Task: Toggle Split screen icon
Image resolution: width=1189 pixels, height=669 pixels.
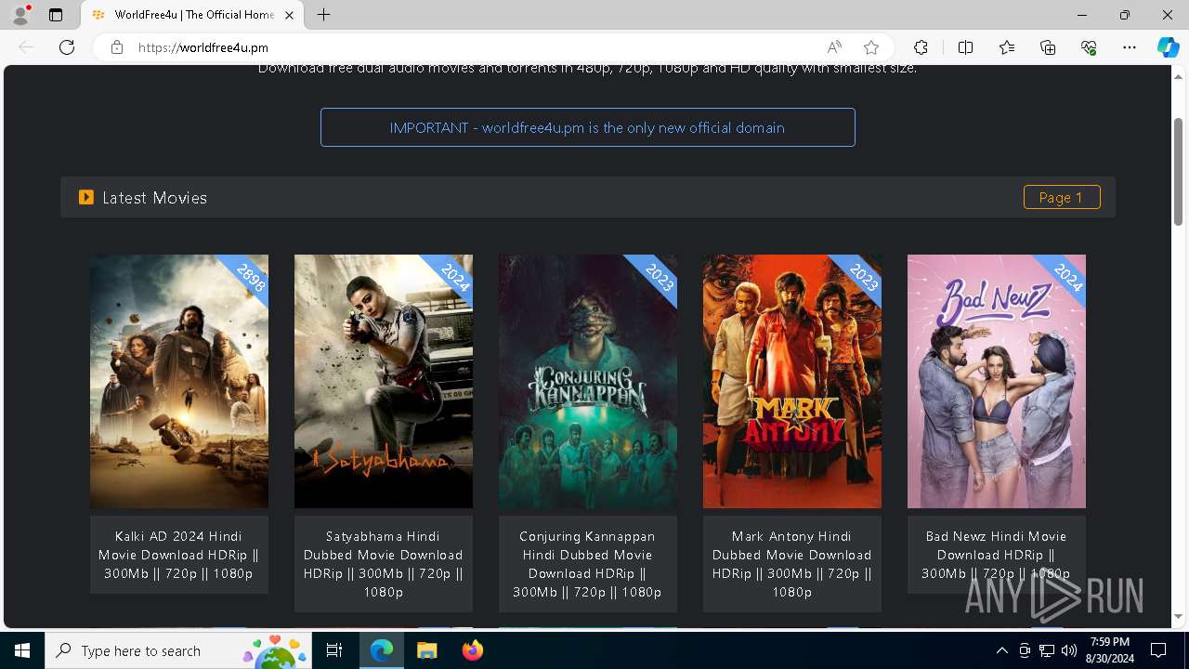Action: (x=965, y=47)
